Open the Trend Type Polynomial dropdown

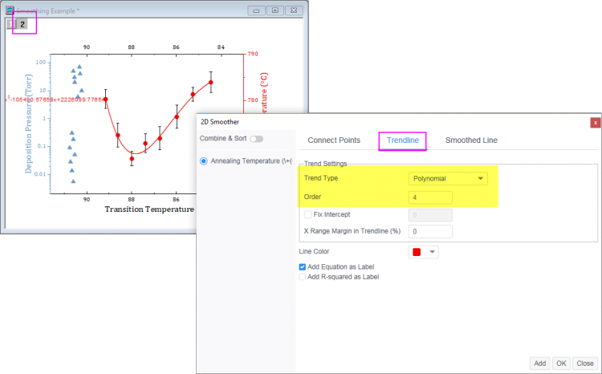(447, 178)
